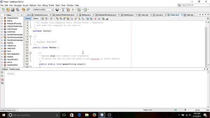210x118 pixels.
Task: Click the New File toolbar icon
Action: pyautogui.click(x=4, y=10)
